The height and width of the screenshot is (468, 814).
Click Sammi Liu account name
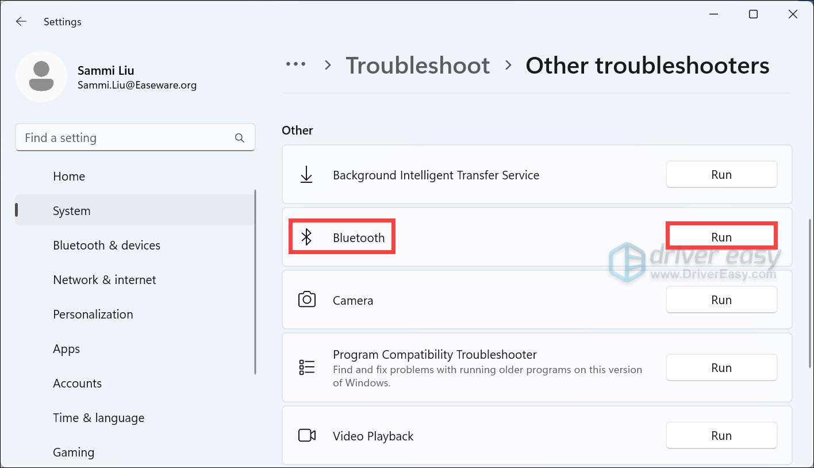pyautogui.click(x=106, y=71)
